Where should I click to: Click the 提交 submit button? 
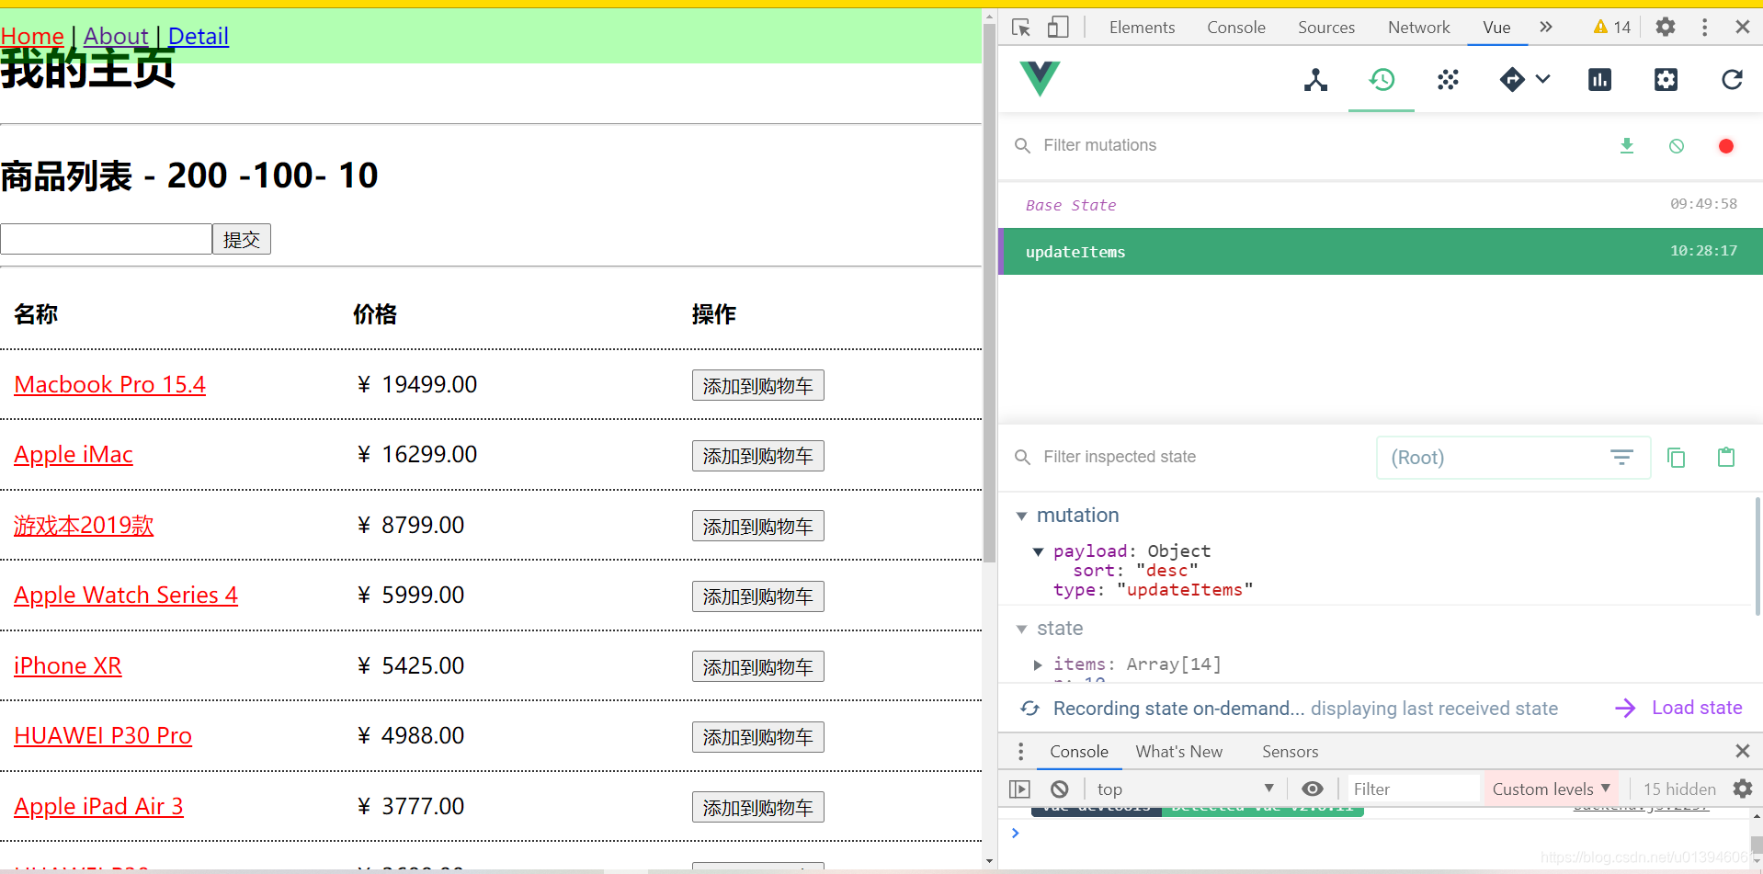pyautogui.click(x=242, y=239)
